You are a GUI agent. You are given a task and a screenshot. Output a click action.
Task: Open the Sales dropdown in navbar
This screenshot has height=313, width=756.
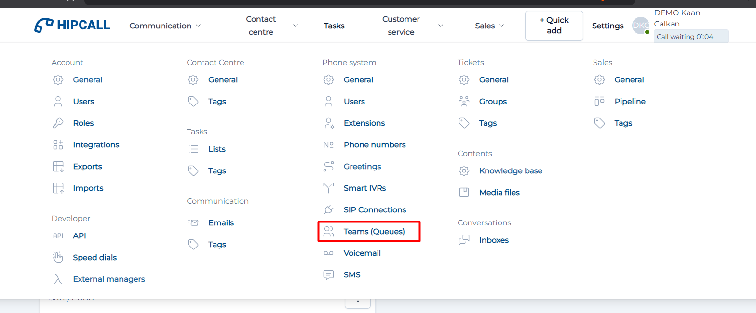(x=489, y=26)
